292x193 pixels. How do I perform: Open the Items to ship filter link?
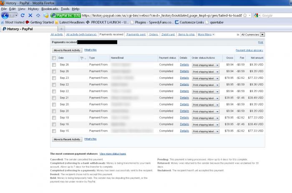pos(186,35)
